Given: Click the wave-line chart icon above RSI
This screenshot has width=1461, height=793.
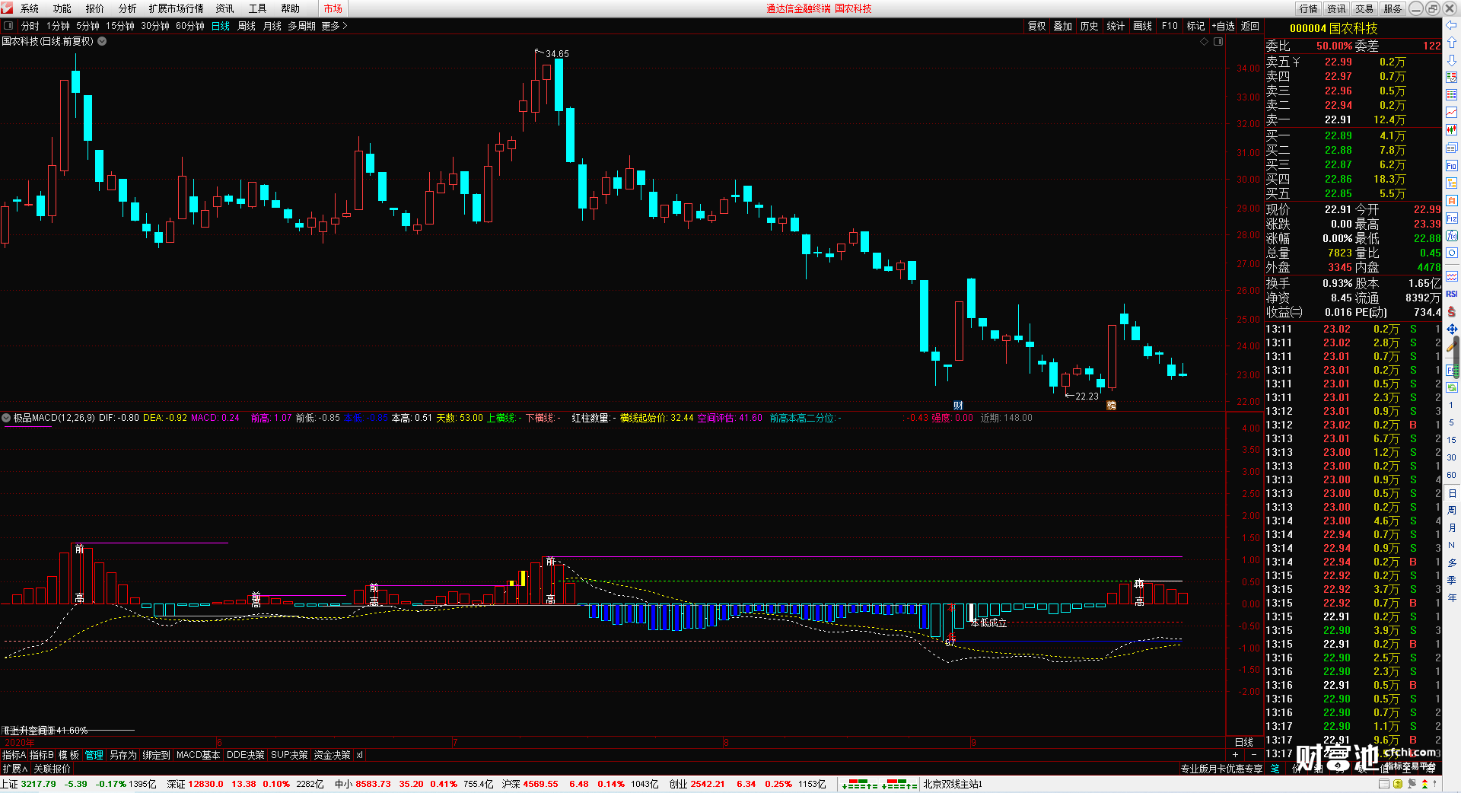Looking at the screenshot, I should [1452, 276].
